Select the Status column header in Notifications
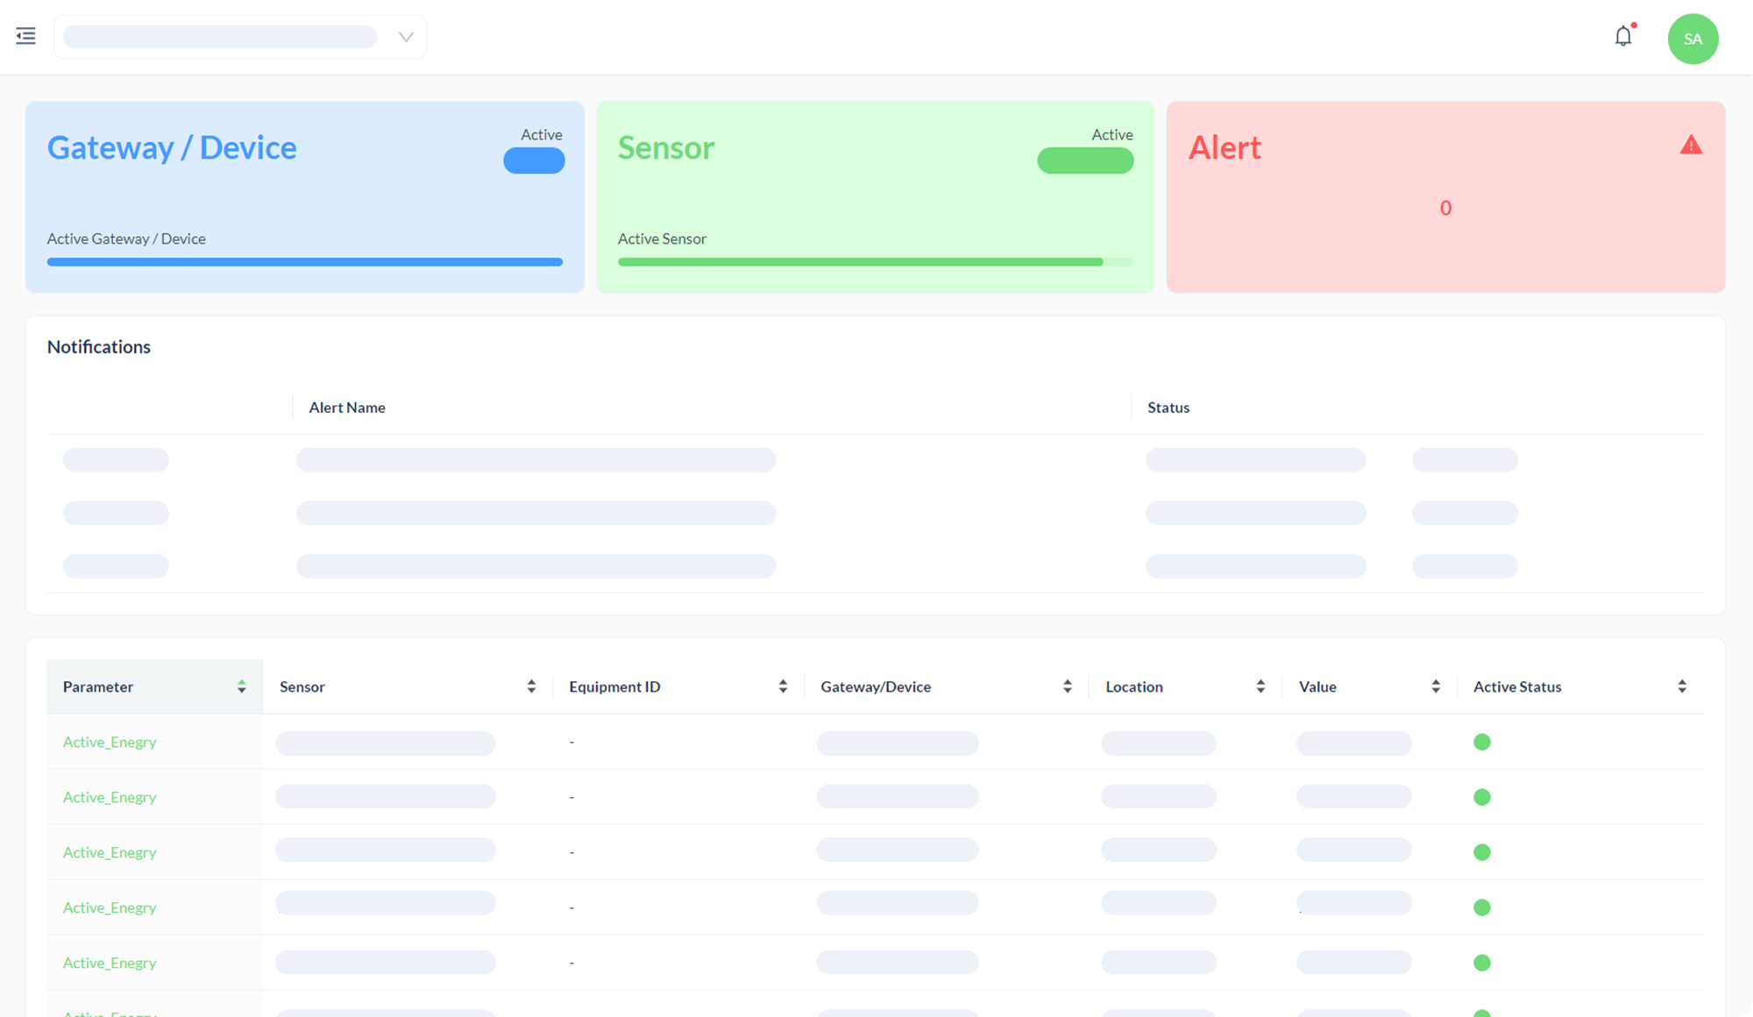Viewport: 1753px width, 1017px height. [1167, 407]
